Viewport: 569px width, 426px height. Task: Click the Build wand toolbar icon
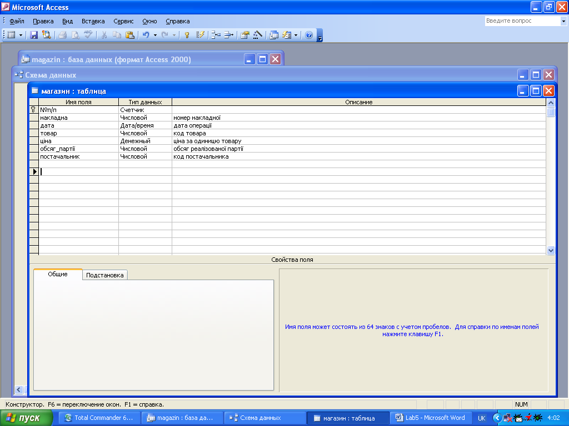pyautogui.click(x=258, y=35)
